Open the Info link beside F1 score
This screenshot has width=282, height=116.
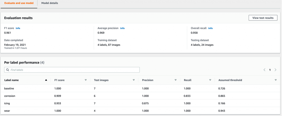pyautogui.click(x=18, y=28)
